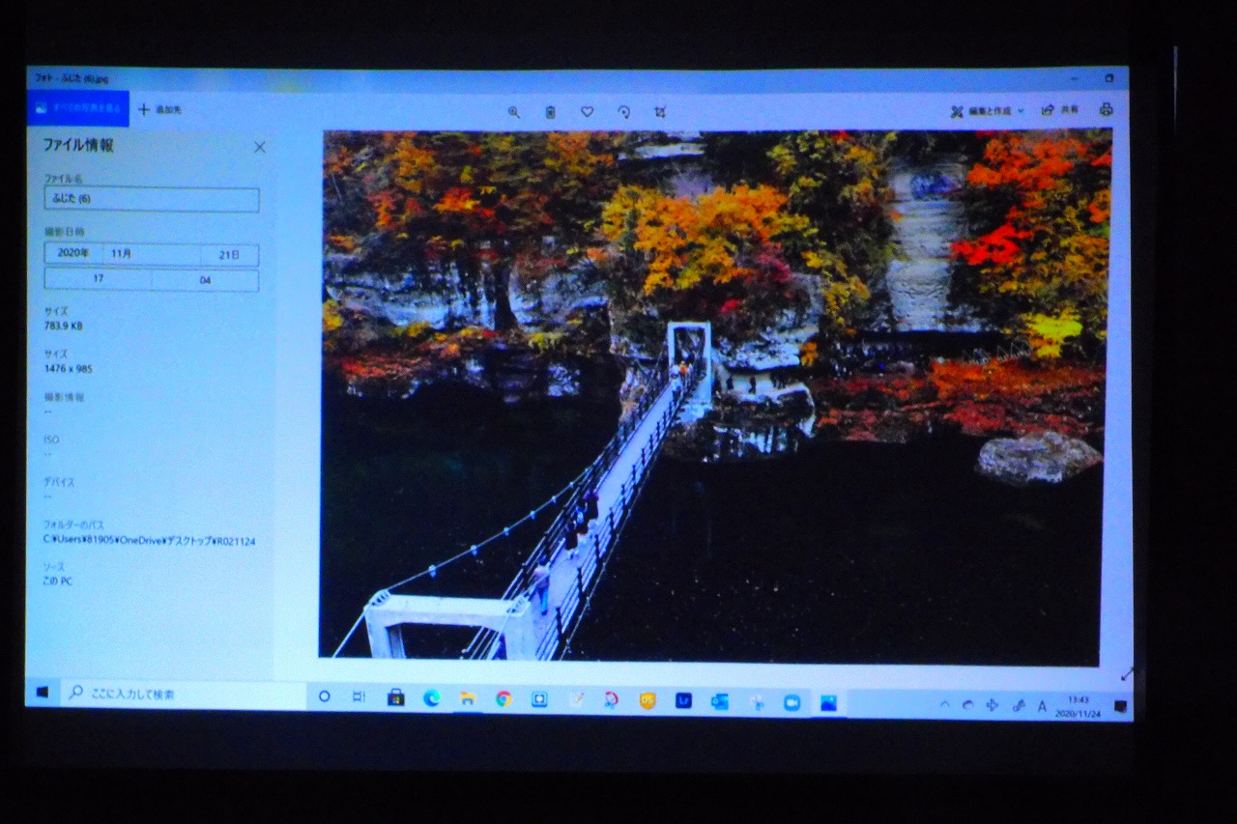
Task: Click the zoom magnifier icon in toolbar
Action: point(513,112)
